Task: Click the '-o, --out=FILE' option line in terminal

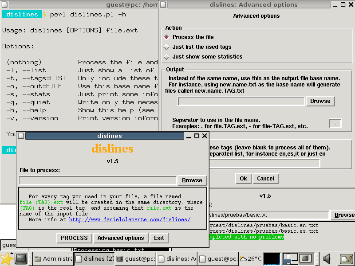Action: [x=82, y=86]
